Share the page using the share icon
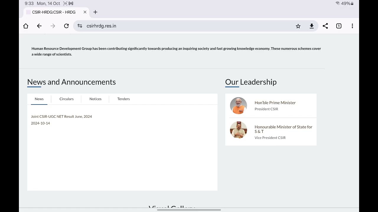The image size is (378, 212). (325, 26)
